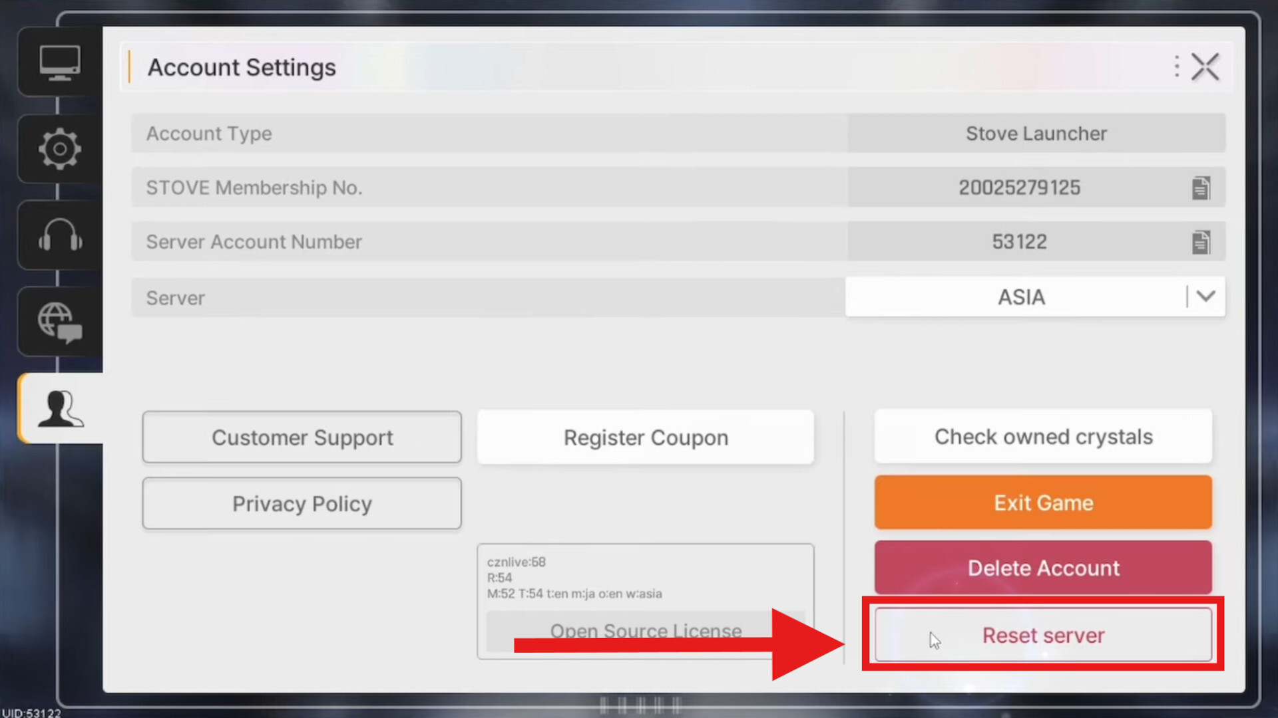The width and height of the screenshot is (1278, 718).
Task: Expand the Server dropdown chevron
Action: 1205,297
